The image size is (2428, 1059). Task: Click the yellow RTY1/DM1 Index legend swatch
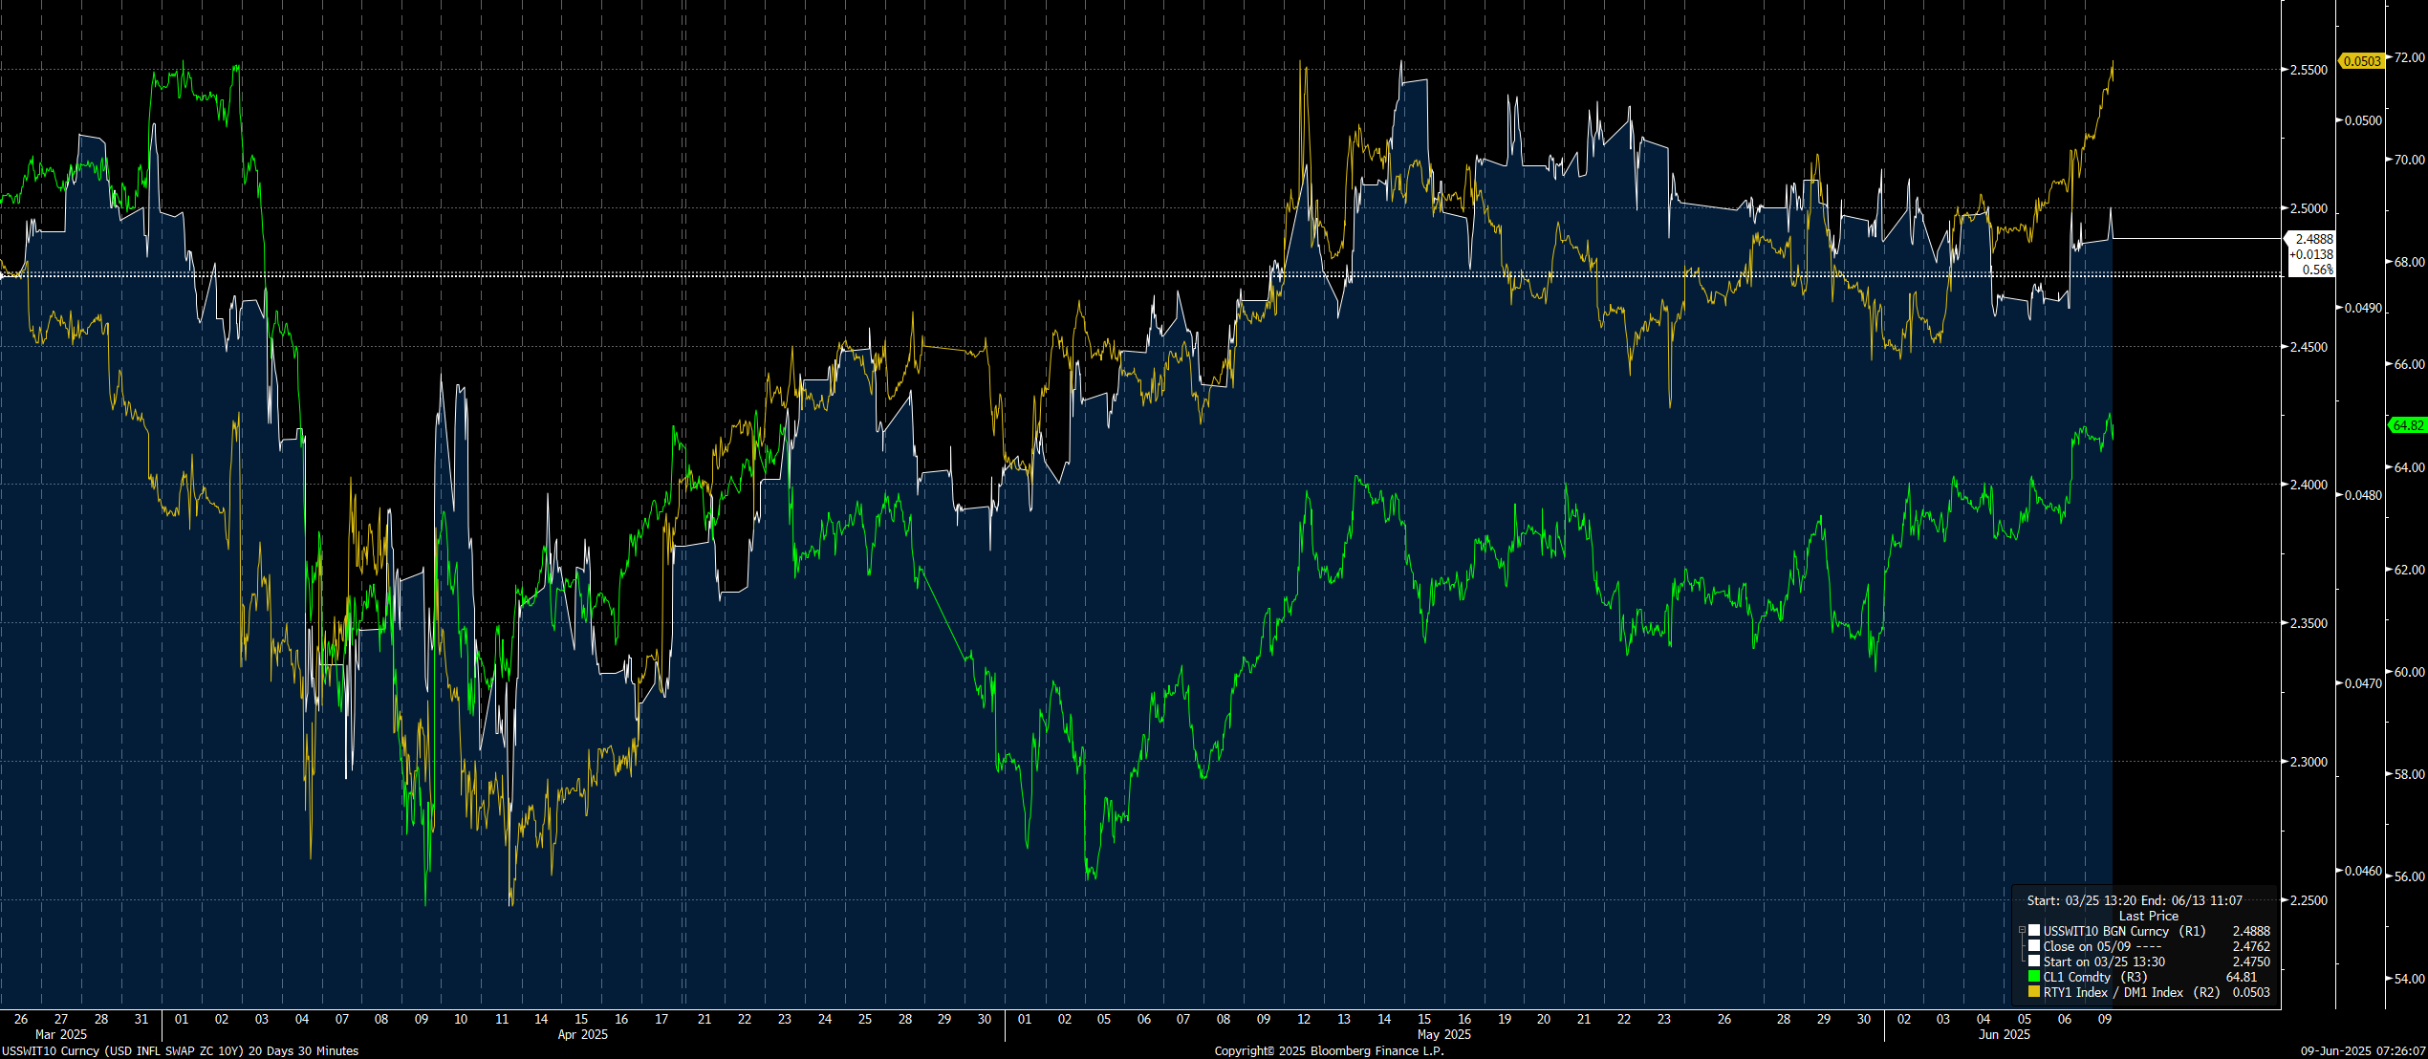[x=2034, y=992]
